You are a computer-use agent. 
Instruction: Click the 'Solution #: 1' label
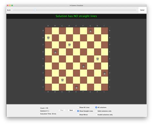pyautogui.click(x=45, y=111)
